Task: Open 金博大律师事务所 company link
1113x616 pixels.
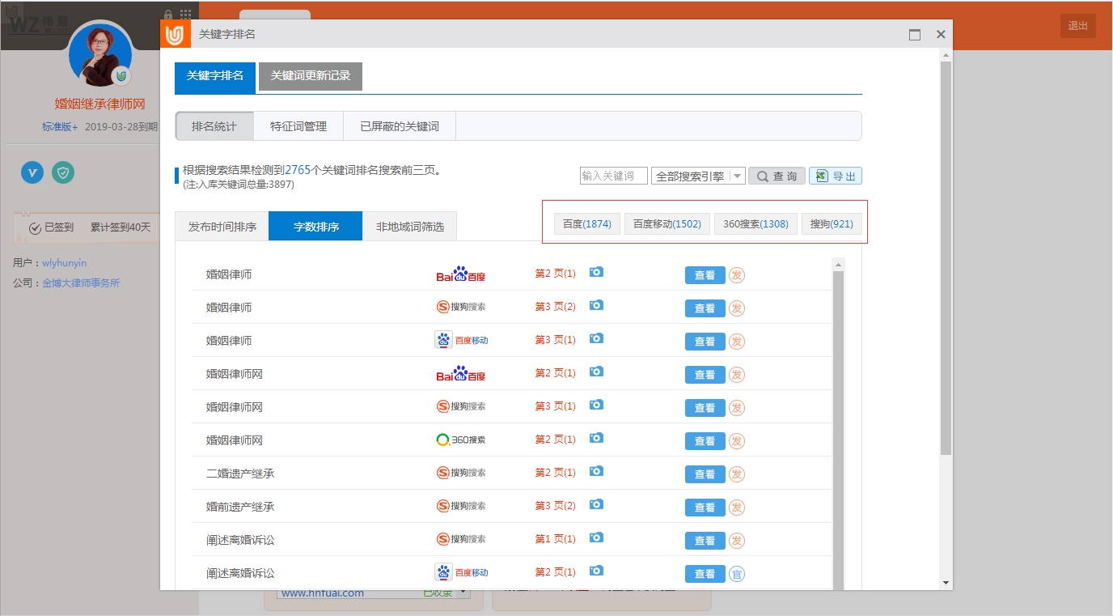Action: [x=81, y=283]
